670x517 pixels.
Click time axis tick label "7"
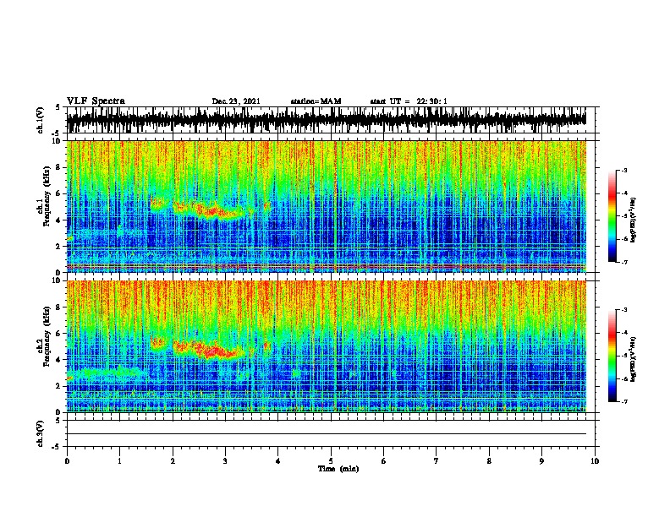[437, 461]
